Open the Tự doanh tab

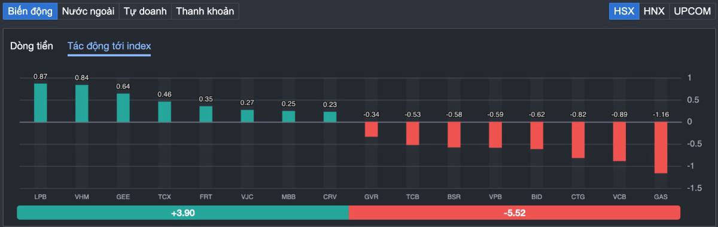click(145, 11)
